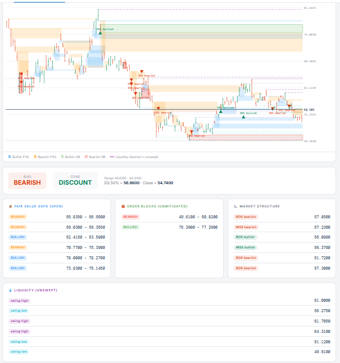The image size is (340, 363).
Task: Click the ORDER BLOCKS (UNMITIGATED) heading
Action: tap(157, 206)
